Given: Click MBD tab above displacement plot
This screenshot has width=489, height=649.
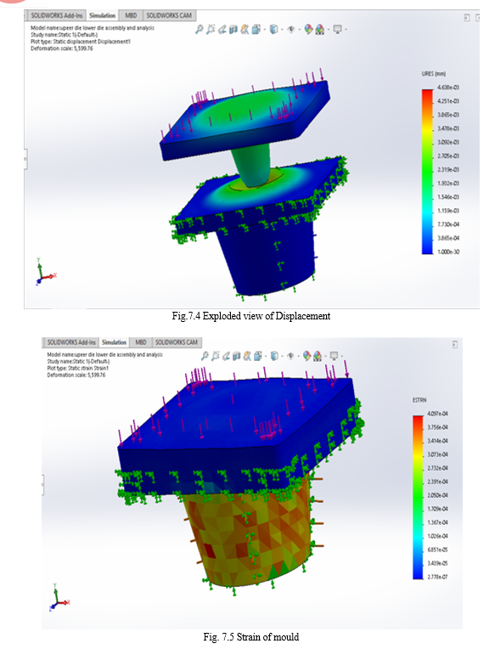Looking at the screenshot, I should (x=131, y=15).
